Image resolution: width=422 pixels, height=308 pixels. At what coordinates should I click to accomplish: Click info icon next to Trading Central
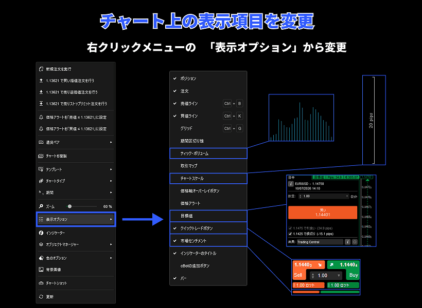(347, 242)
